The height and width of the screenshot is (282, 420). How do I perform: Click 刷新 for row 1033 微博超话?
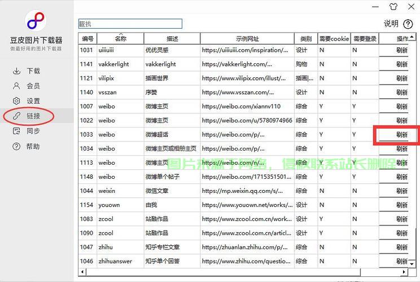click(x=402, y=135)
